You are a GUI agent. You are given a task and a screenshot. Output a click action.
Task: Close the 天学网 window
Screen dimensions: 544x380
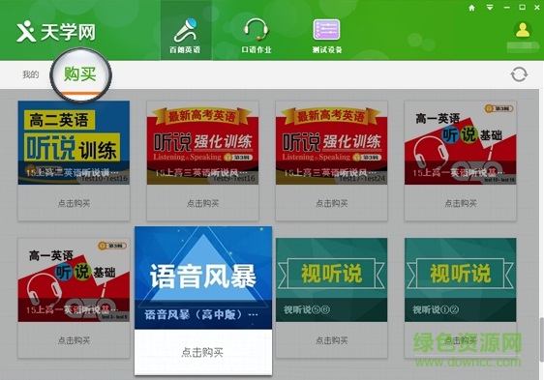tap(537, 8)
